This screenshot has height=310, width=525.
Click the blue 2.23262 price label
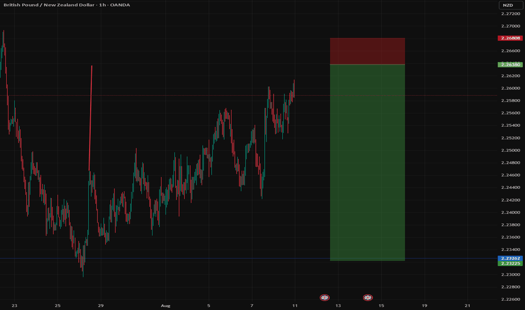click(x=510, y=258)
